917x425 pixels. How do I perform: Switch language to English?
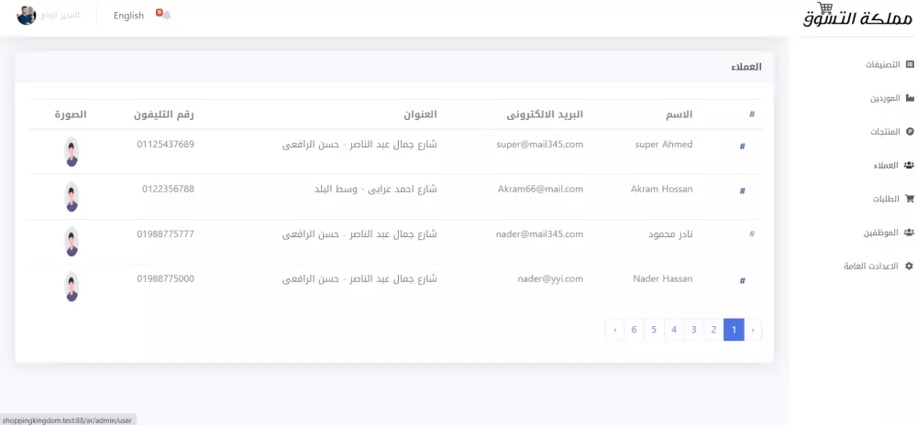point(128,16)
